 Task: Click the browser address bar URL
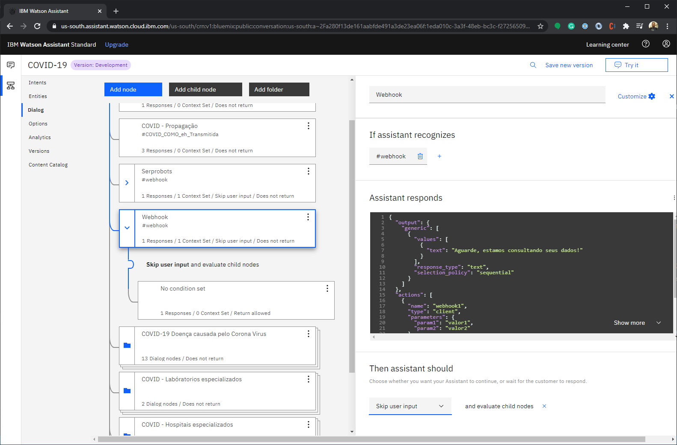click(x=295, y=26)
